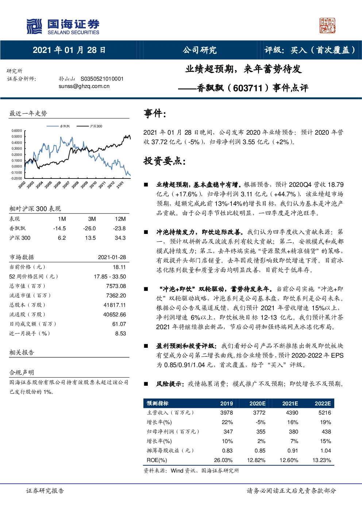Click the 事件： section heading

[155, 113]
